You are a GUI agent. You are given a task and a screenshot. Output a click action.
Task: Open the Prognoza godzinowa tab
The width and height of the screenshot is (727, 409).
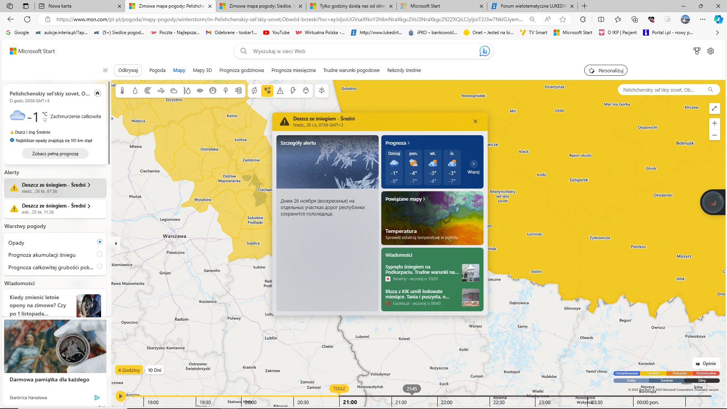click(x=241, y=70)
